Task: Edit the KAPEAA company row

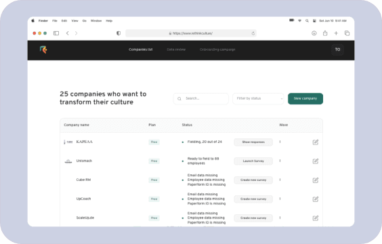Action: [x=316, y=142]
